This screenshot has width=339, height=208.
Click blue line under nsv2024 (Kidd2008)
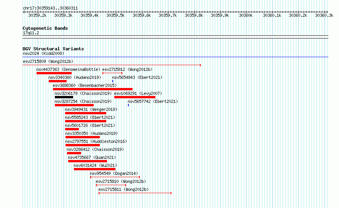coord(175,57)
